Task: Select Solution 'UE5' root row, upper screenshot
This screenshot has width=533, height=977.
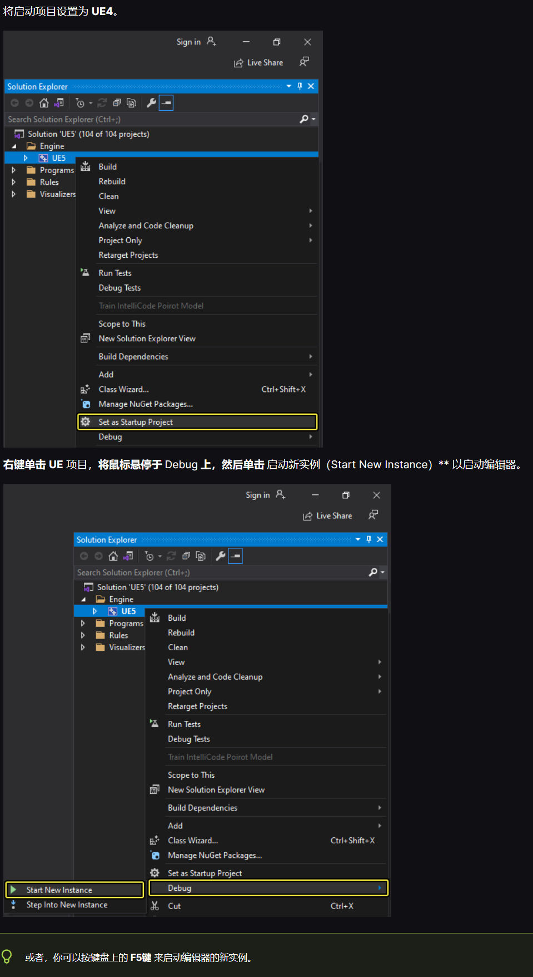Action: coord(161,134)
